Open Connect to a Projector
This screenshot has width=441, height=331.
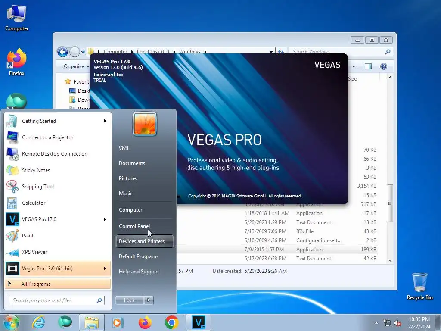[58, 137]
